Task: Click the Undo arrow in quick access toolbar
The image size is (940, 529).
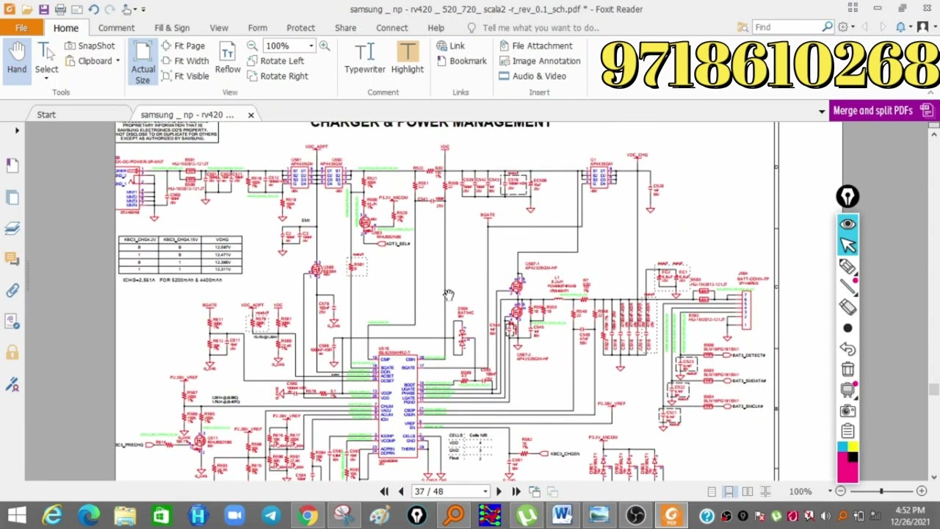Action: click(x=93, y=10)
